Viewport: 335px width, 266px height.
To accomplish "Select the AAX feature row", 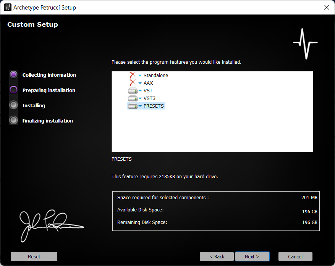I will 148,83.
